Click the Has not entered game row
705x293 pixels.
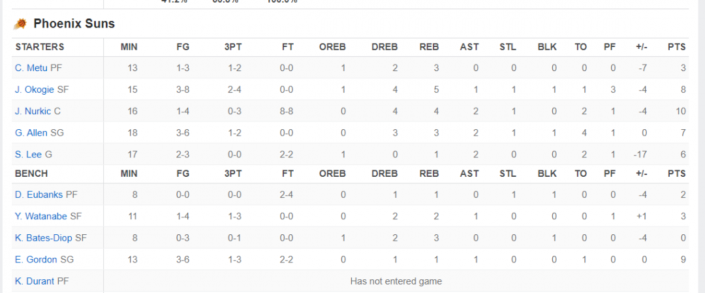(396, 281)
